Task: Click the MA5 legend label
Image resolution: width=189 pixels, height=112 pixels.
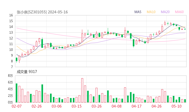Action: [138, 12]
